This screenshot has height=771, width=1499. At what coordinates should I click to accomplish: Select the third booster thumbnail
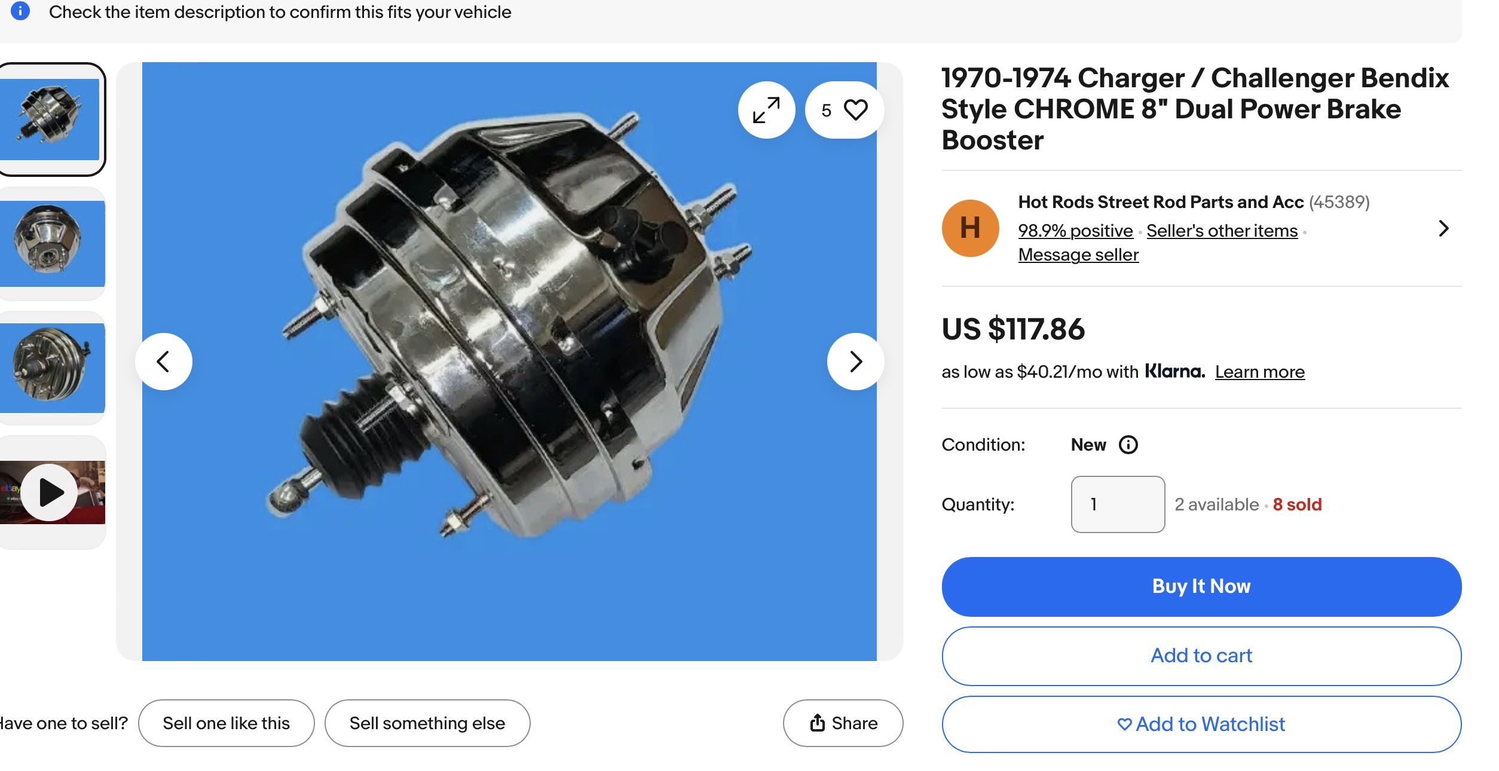point(51,368)
